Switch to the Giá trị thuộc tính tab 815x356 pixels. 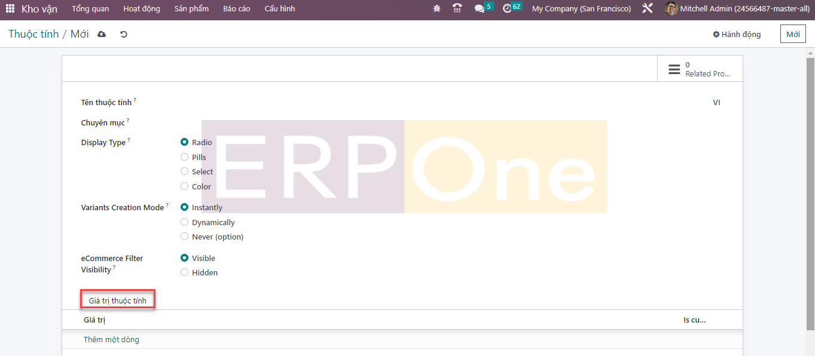118,300
